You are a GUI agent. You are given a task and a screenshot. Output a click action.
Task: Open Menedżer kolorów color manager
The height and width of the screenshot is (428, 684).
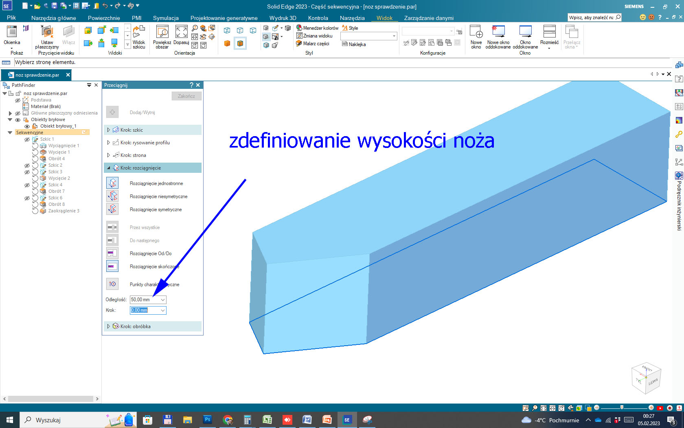coord(317,28)
